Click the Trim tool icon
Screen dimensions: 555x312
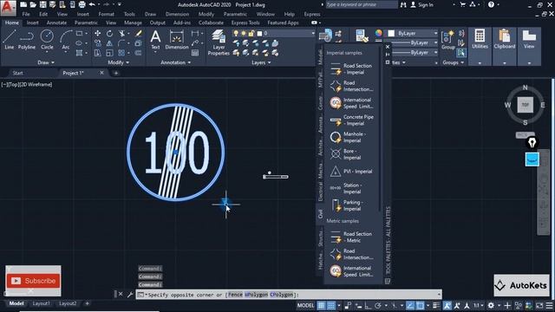tap(121, 33)
